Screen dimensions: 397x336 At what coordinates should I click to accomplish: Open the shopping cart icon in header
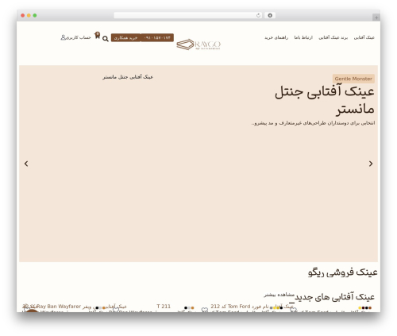click(98, 35)
